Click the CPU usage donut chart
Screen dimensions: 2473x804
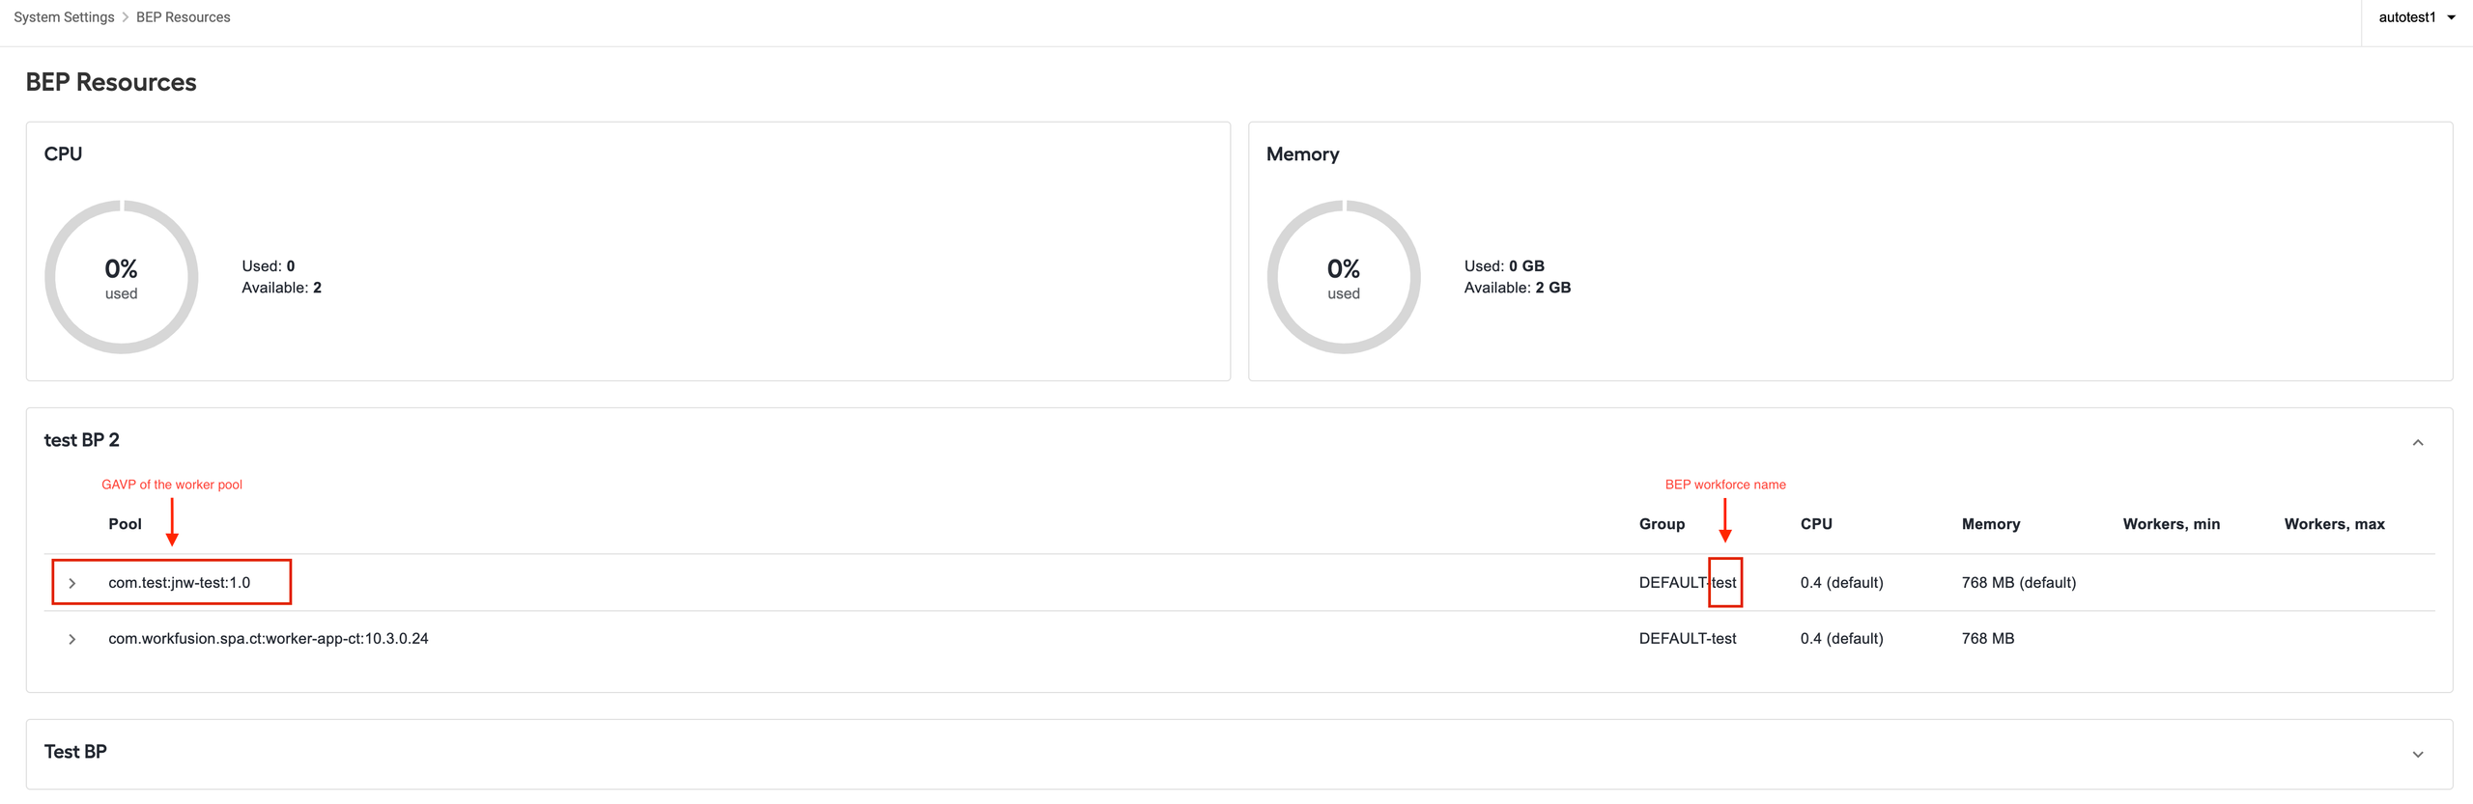(x=122, y=277)
